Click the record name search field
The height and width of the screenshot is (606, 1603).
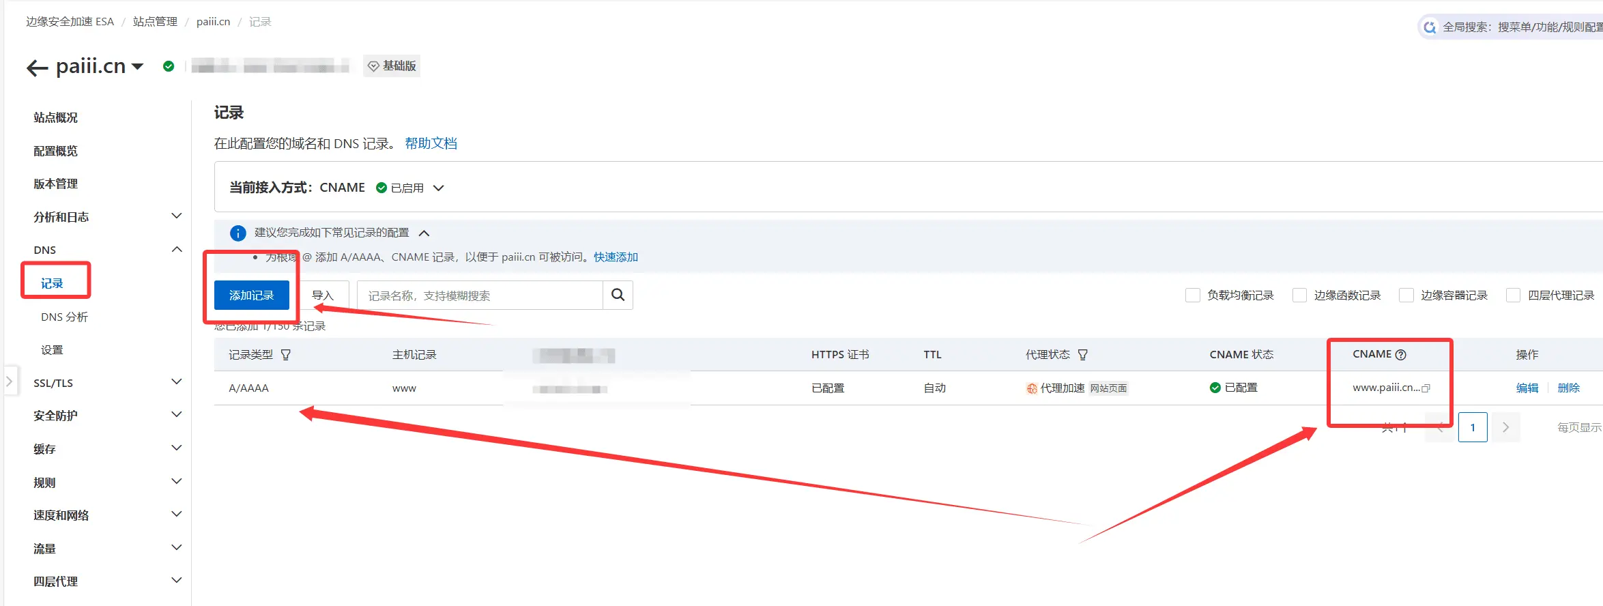click(479, 295)
